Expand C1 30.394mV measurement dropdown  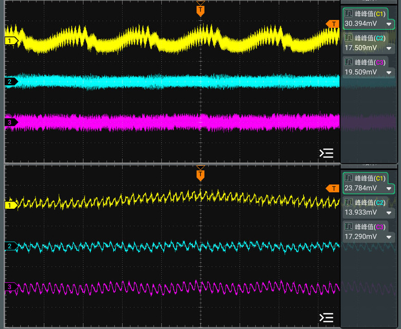389,24
